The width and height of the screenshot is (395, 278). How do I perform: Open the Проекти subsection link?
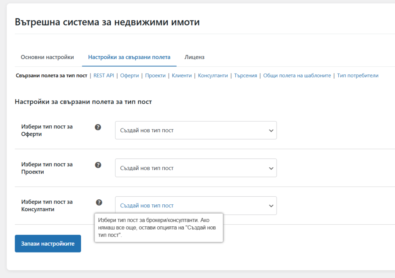tap(155, 76)
